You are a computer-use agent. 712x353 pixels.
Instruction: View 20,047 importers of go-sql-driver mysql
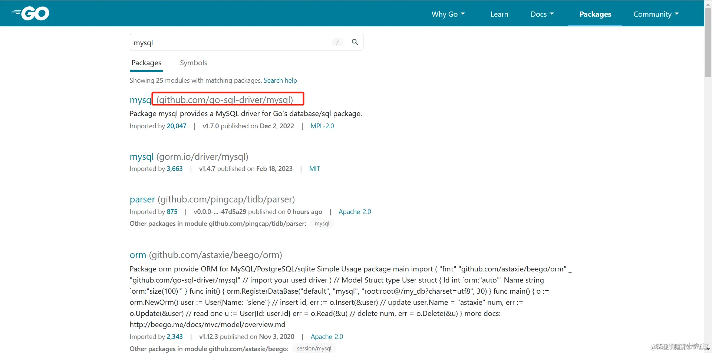177,126
